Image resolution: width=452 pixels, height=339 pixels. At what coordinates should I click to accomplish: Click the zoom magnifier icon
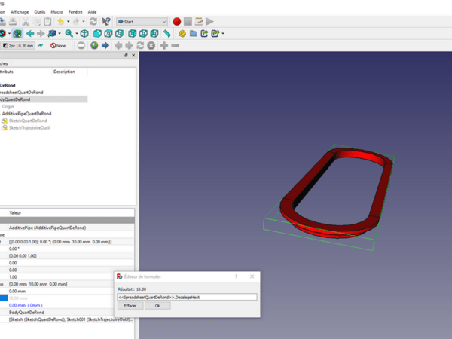point(69,34)
